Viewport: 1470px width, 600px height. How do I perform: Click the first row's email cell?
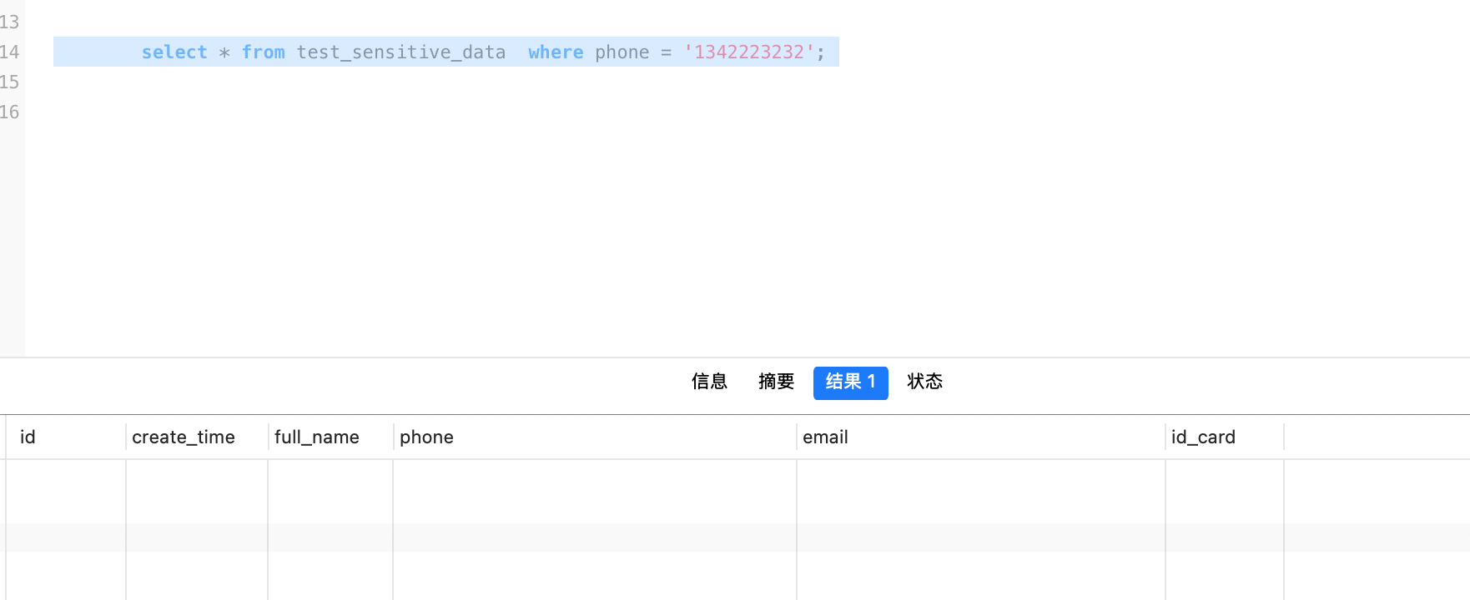[x=980, y=492]
